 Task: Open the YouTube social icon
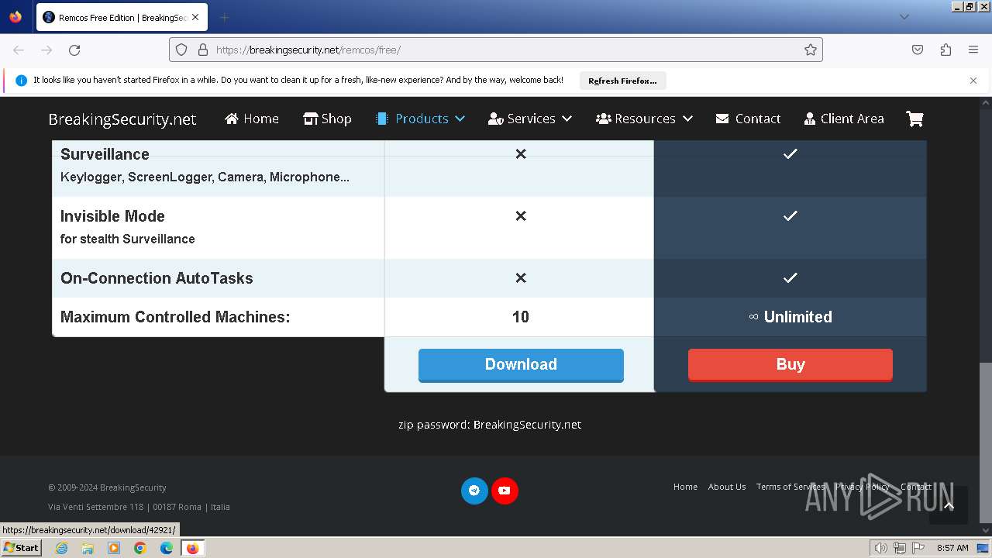click(x=505, y=491)
